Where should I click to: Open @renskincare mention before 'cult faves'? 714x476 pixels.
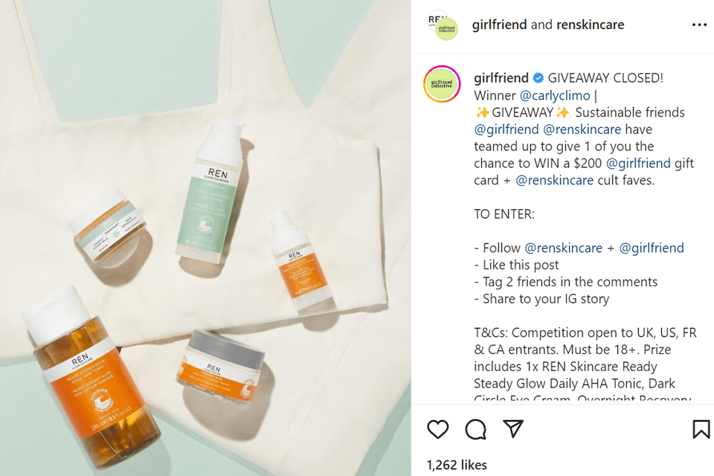pyautogui.click(x=554, y=181)
